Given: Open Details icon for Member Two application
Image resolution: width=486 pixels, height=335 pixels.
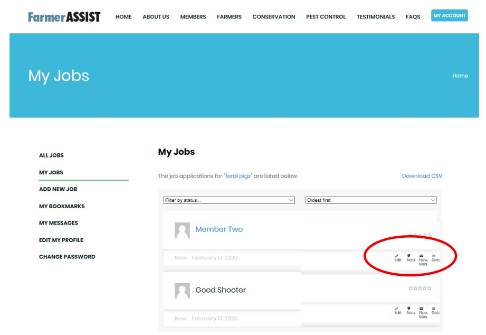Looking at the screenshot, I should pyautogui.click(x=435, y=258).
